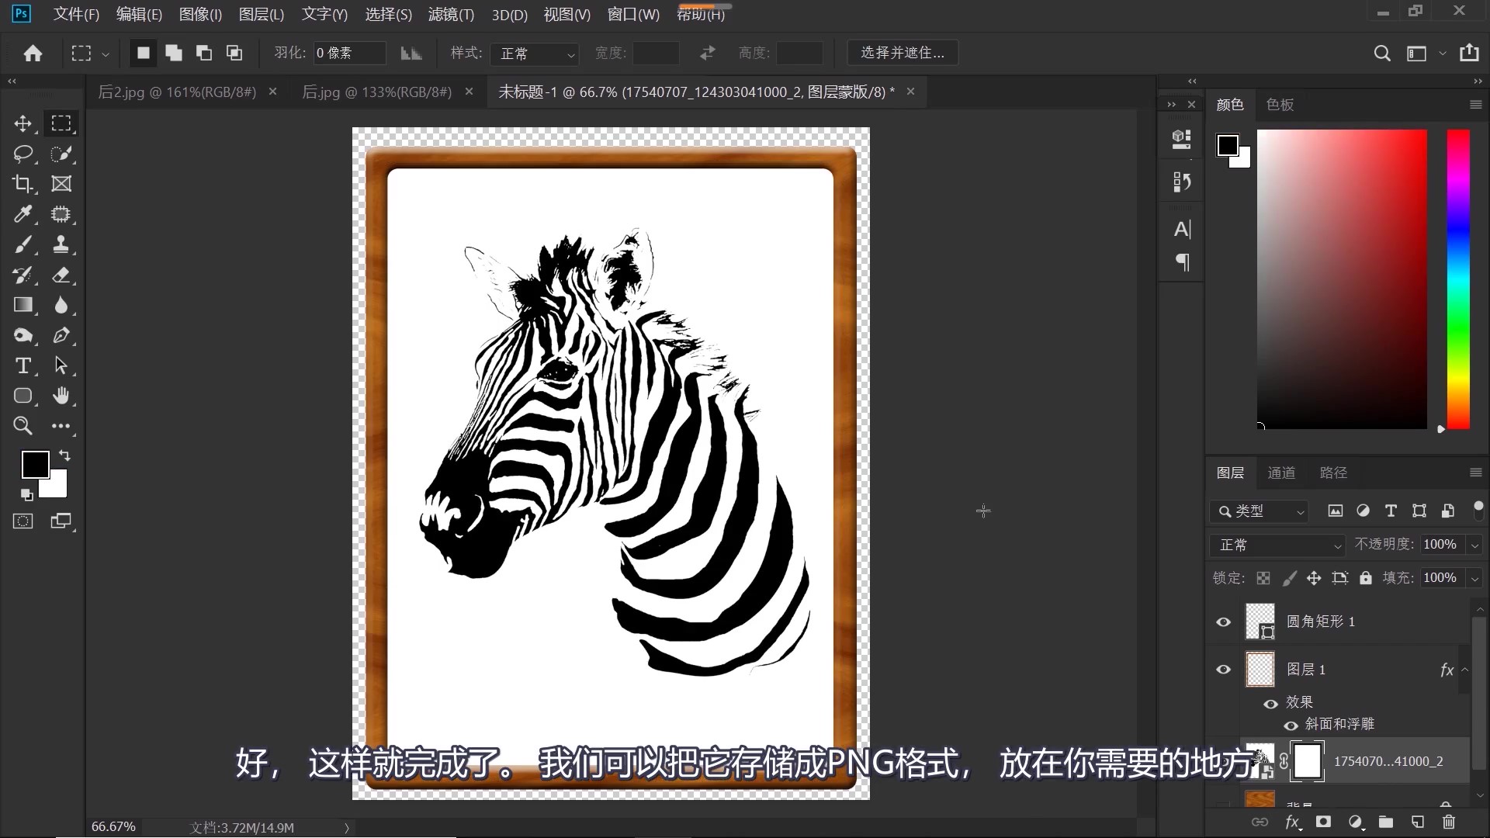Open the blend mode dropdown showing 正常
Image resolution: width=1490 pixels, height=838 pixels.
click(x=1277, y=545)
